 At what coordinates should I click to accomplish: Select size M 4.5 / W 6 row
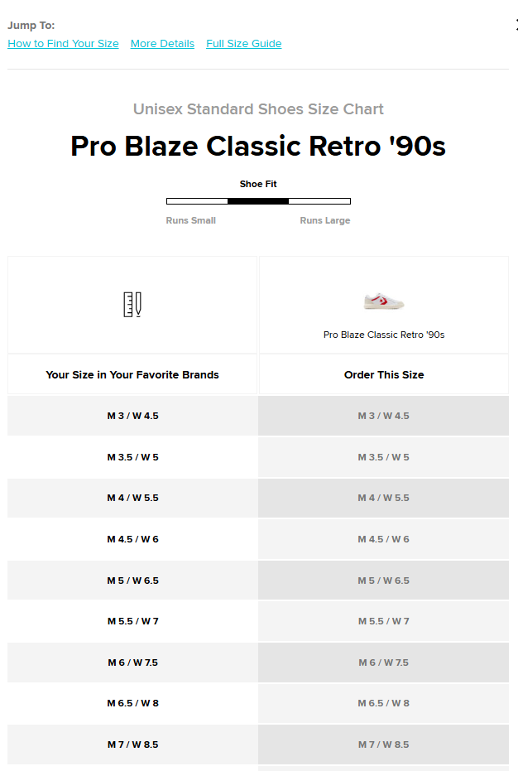point(132,539)
